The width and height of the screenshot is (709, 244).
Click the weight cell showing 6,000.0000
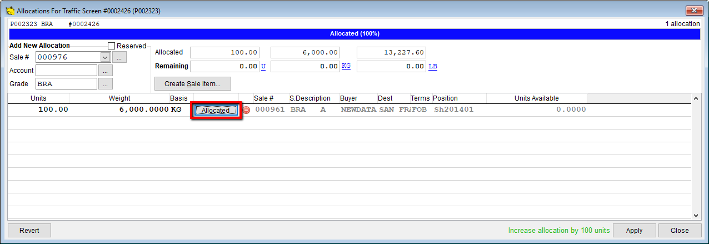tap(119, 109)
